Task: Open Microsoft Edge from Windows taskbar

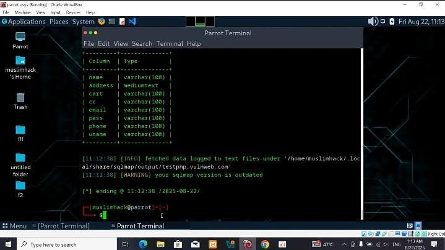Action: point(143,244)
